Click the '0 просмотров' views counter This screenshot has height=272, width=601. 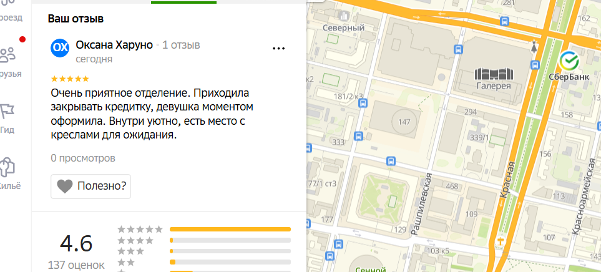83,158
